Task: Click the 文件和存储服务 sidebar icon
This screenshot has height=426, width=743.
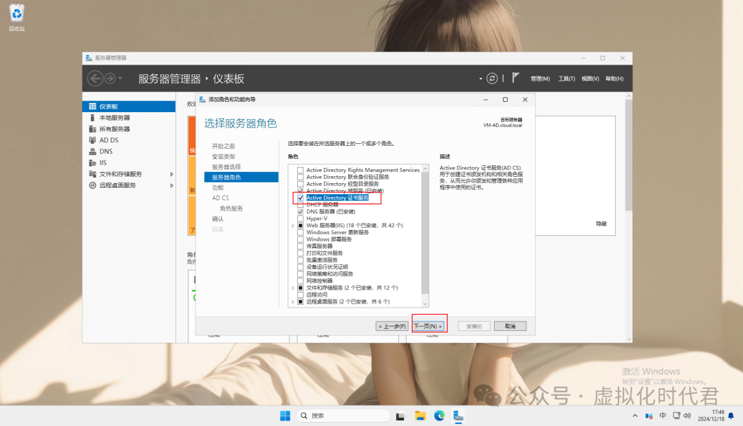Action: tap(92, 174)
